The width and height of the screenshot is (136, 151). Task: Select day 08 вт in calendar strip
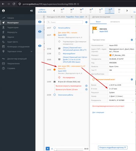71,11
